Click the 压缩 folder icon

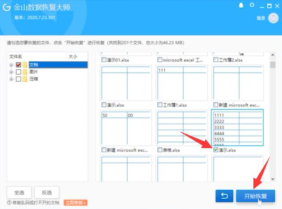[x=25, y=79]
